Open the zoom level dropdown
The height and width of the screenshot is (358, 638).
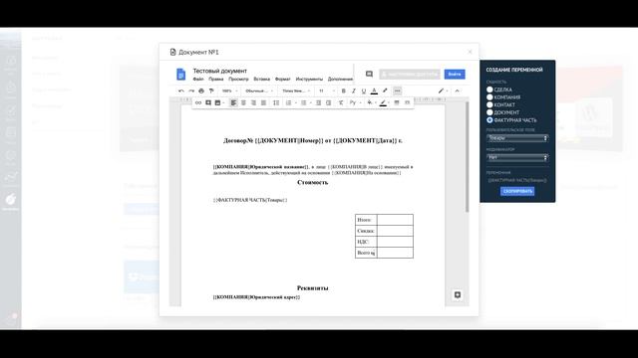pyautogui.click(x=230, y=90)
